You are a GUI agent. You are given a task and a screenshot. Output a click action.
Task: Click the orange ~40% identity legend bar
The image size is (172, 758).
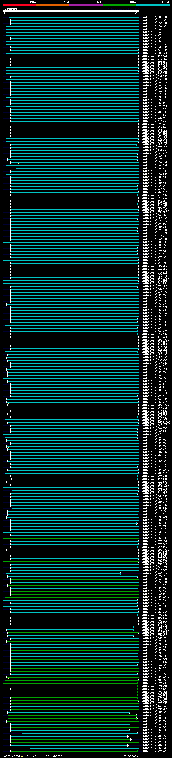[53, 5]
